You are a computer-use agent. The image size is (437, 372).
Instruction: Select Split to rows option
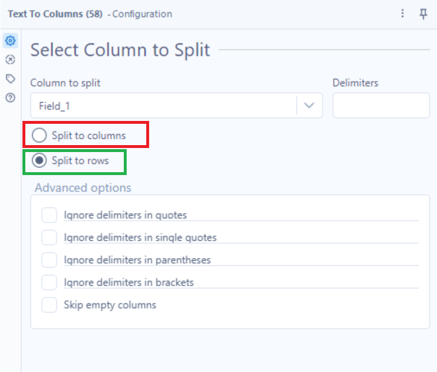point(39,161)
